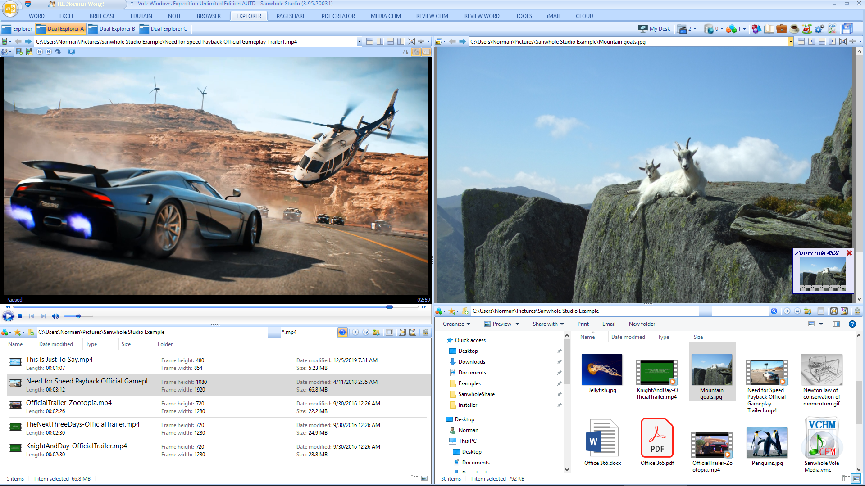This screenshot has height=486, width=865.
Task: Toggle the loop repeat icon in video toolbar
Action: coord(72,52)
